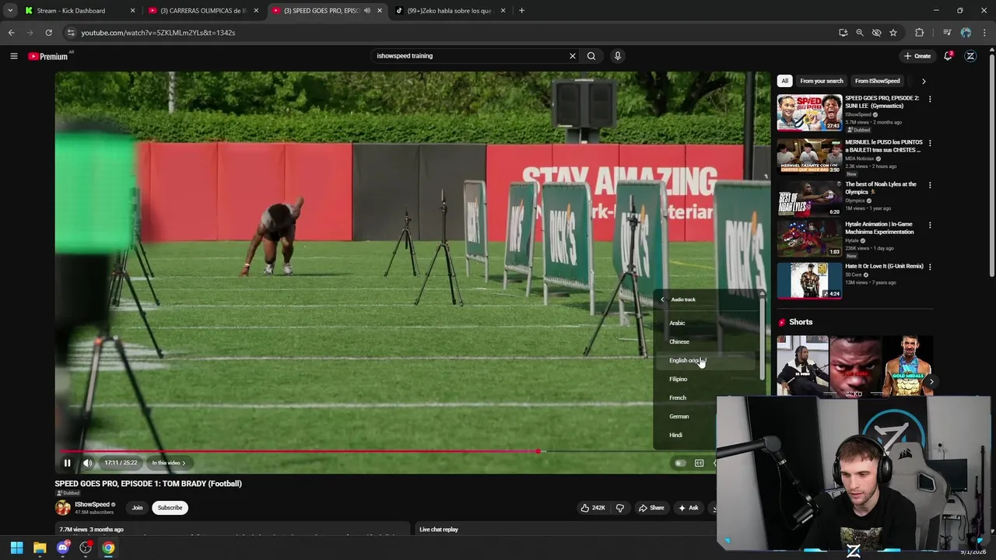
Task: Like the video (242K)
Action: click(593, 508)
